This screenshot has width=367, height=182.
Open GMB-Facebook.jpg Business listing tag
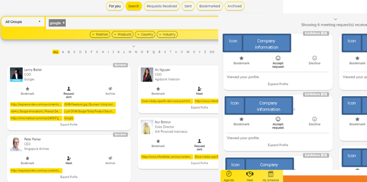pyautogui.click(x=90, y=105)
